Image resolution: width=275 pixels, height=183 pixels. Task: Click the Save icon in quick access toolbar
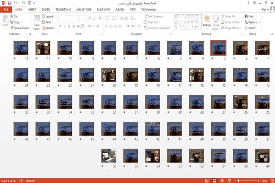tap(9, 3)
